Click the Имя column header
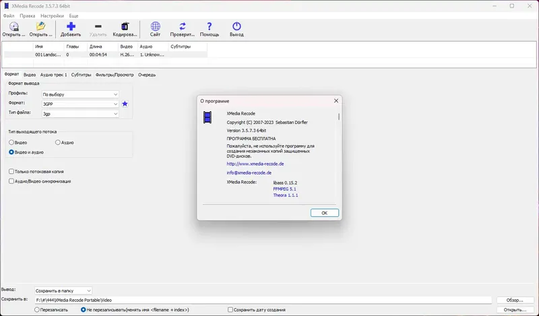 point(48,46)
